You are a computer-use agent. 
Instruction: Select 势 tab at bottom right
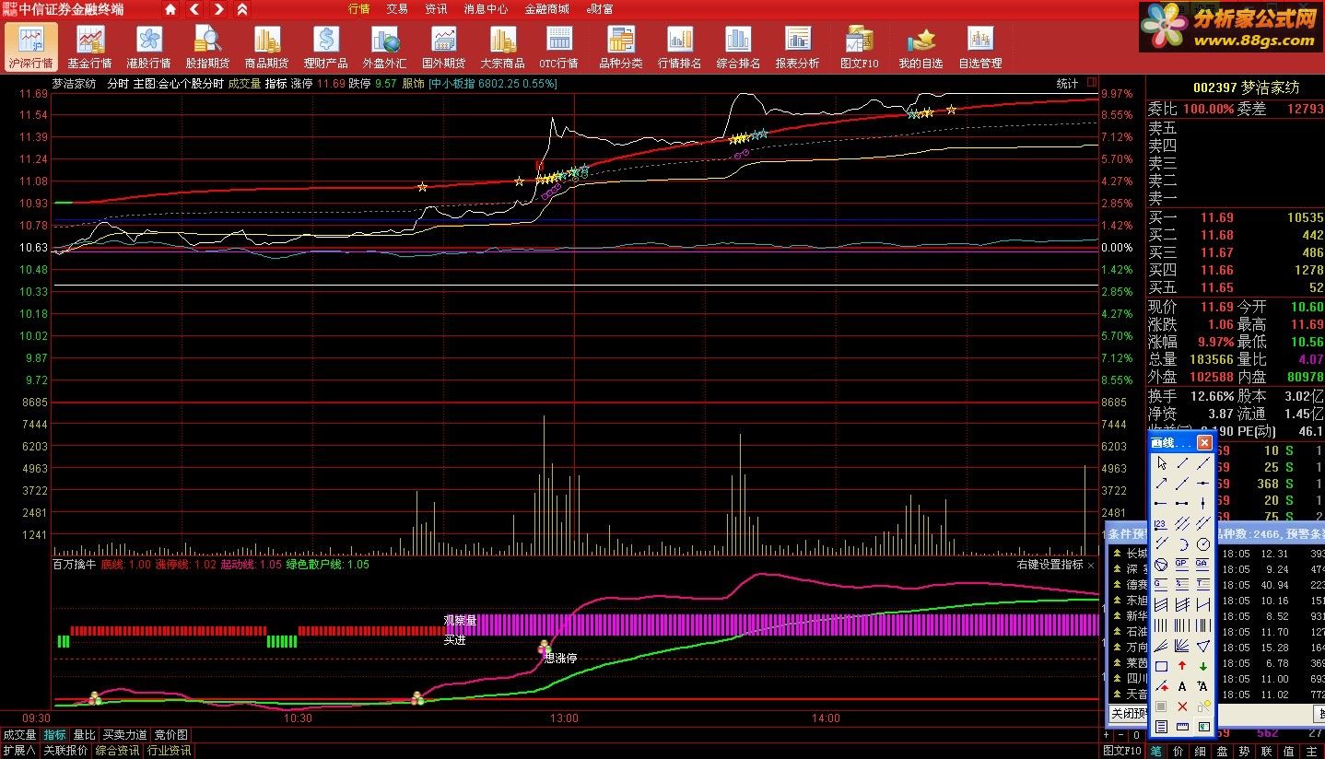[x=1245, y=751]
